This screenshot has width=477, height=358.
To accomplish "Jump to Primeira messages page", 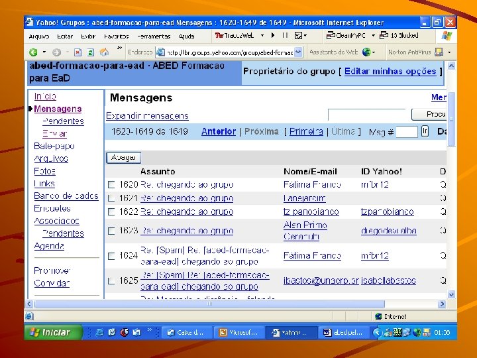I will [306, 131].
